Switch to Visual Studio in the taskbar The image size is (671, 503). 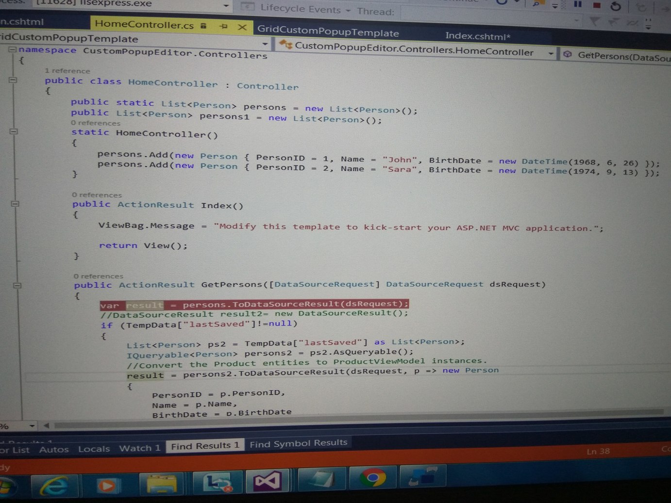coord(267,481)
